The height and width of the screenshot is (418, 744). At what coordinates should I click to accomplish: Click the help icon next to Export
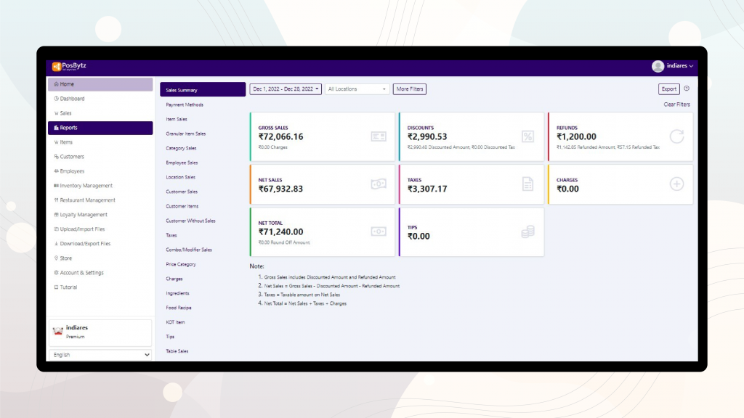[687, 89]
